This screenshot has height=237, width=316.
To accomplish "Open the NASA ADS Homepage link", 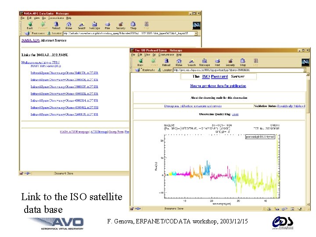I will tap(74, 132).
